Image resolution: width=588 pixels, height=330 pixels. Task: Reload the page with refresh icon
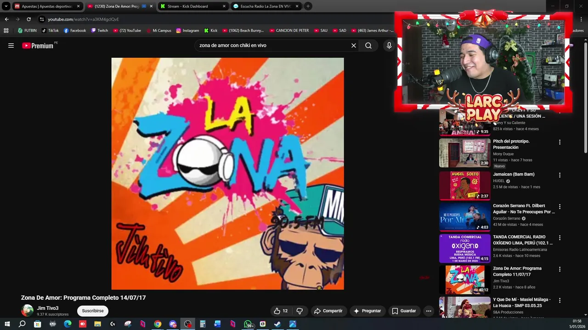[28, 19]
